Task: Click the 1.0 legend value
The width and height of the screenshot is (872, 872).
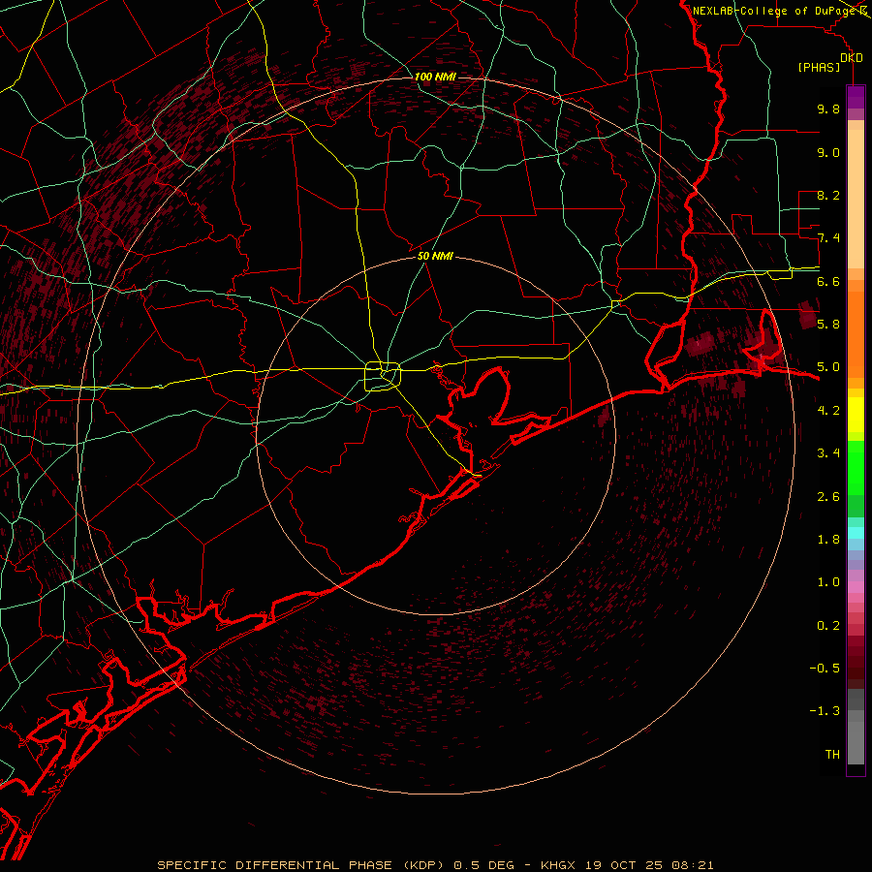Action: point(828,582)
